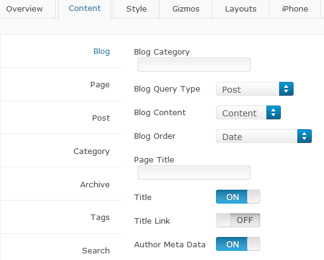Image resolution: width=324 pixels, height=260 pixels.
Task: Click the Content tab
Action: [x=85, y=8]
